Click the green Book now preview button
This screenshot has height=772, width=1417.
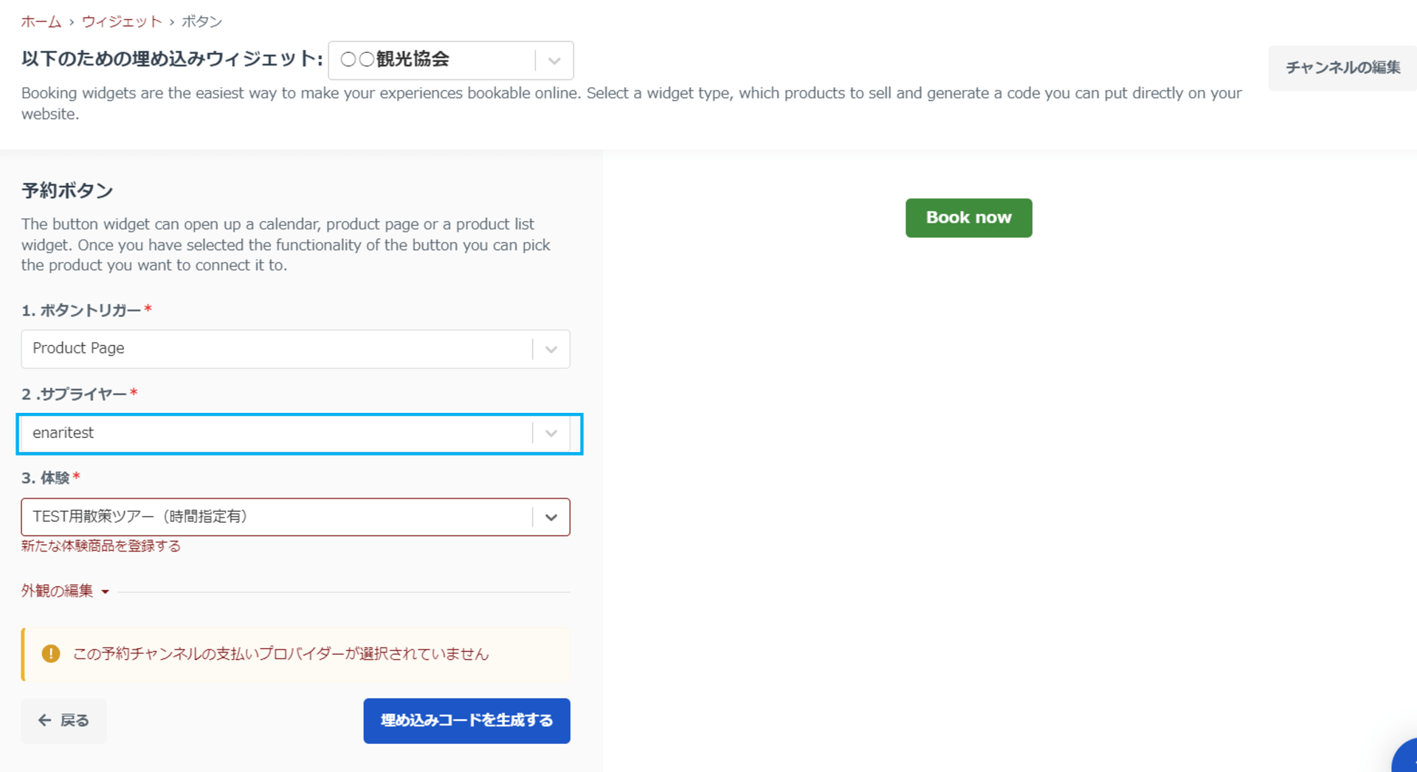968,218
